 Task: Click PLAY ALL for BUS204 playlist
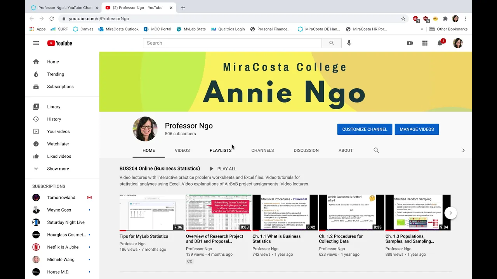[223, 169]
